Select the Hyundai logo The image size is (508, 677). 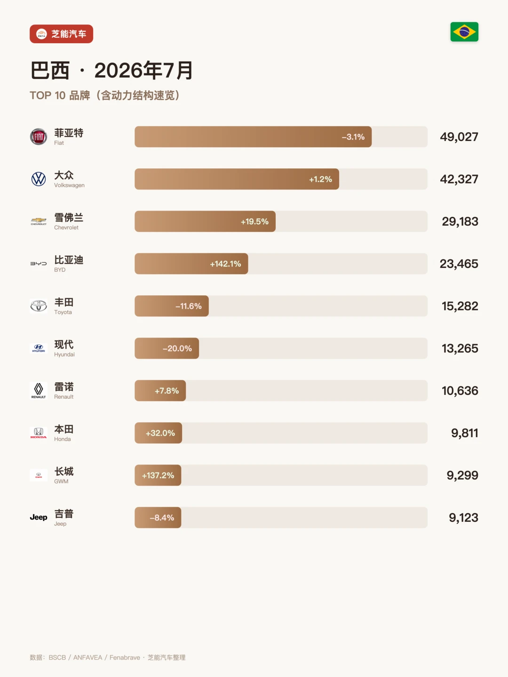pos(39,348)
